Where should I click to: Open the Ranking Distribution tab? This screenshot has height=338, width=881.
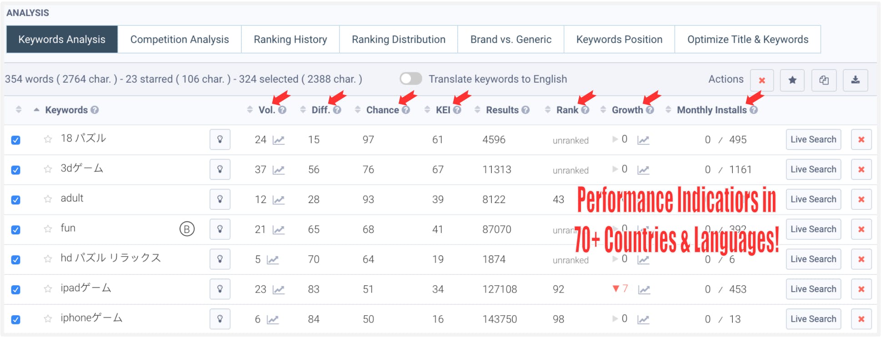click(398, 40)
